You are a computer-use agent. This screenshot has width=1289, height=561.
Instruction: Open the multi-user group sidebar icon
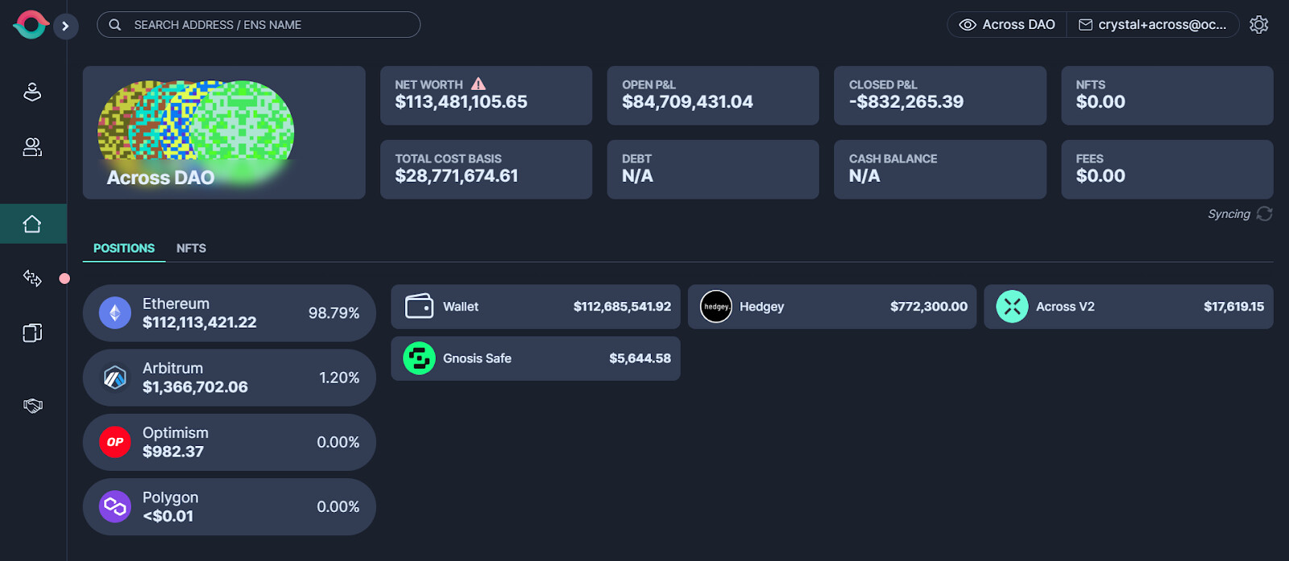32,146
